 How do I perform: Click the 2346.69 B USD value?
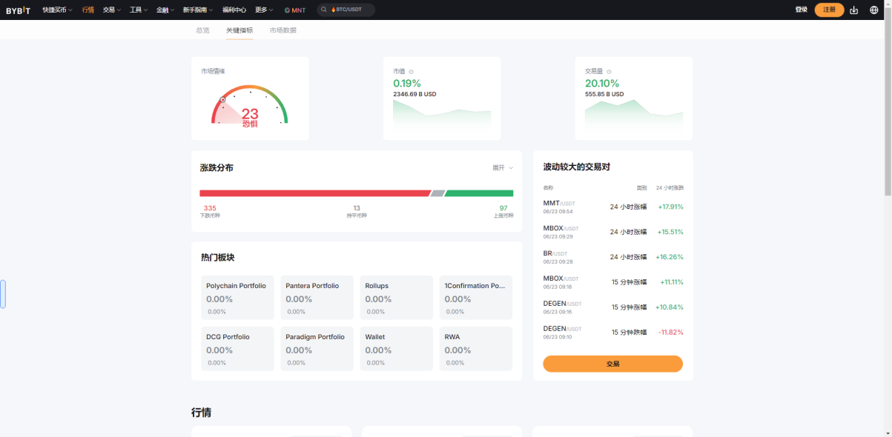point(414,94)
